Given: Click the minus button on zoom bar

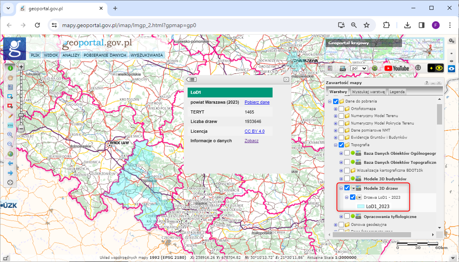Looking at the screenshot, I should coord(21,129).
